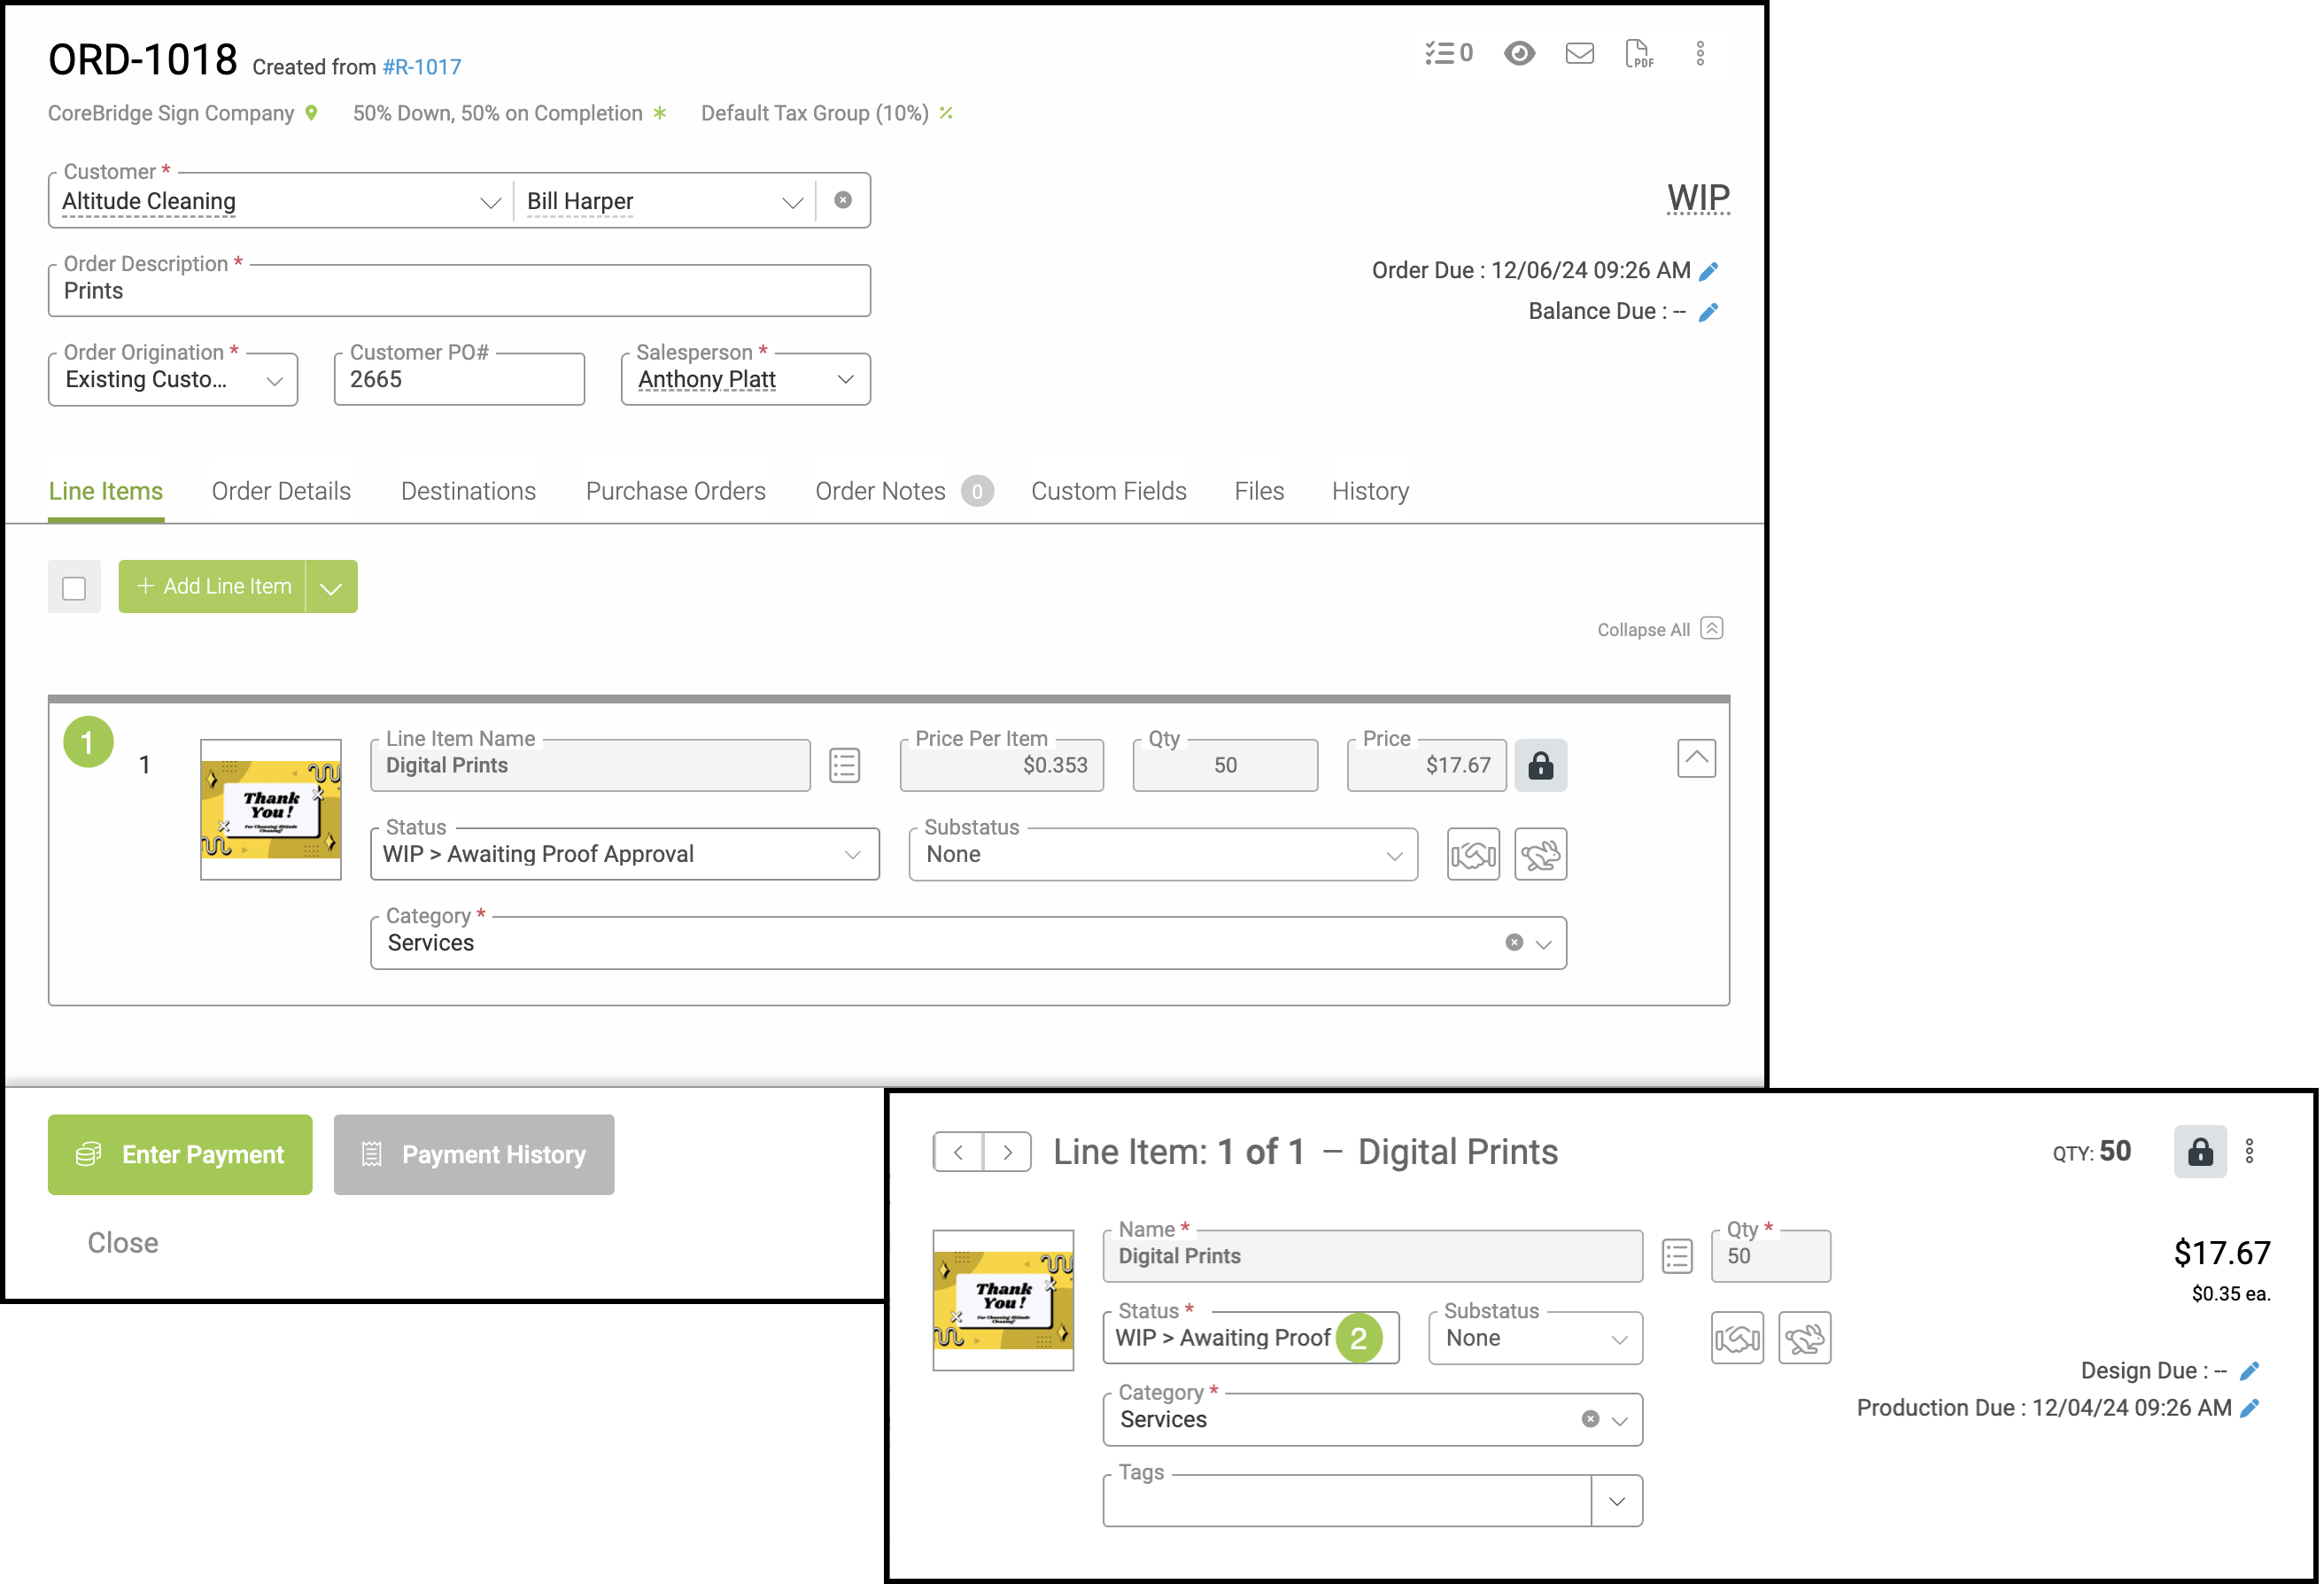
Task: Edit Production Due date pencil icon
Action: pyautogui.click(x=2249, y=1408)
